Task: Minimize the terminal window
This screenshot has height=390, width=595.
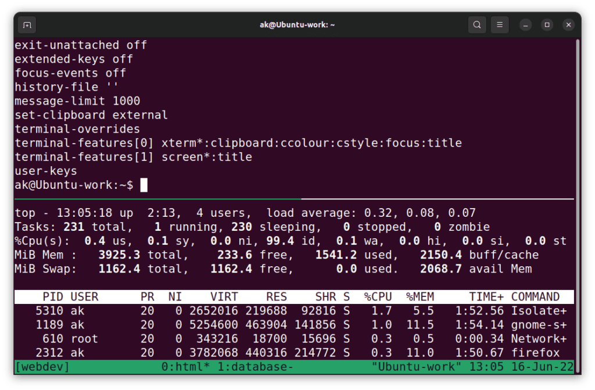Action: point(524,24)
